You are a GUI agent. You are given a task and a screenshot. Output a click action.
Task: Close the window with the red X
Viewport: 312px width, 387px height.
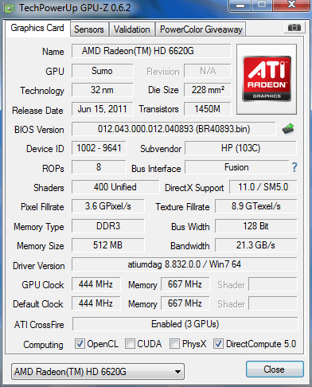[x=291, y=5]
